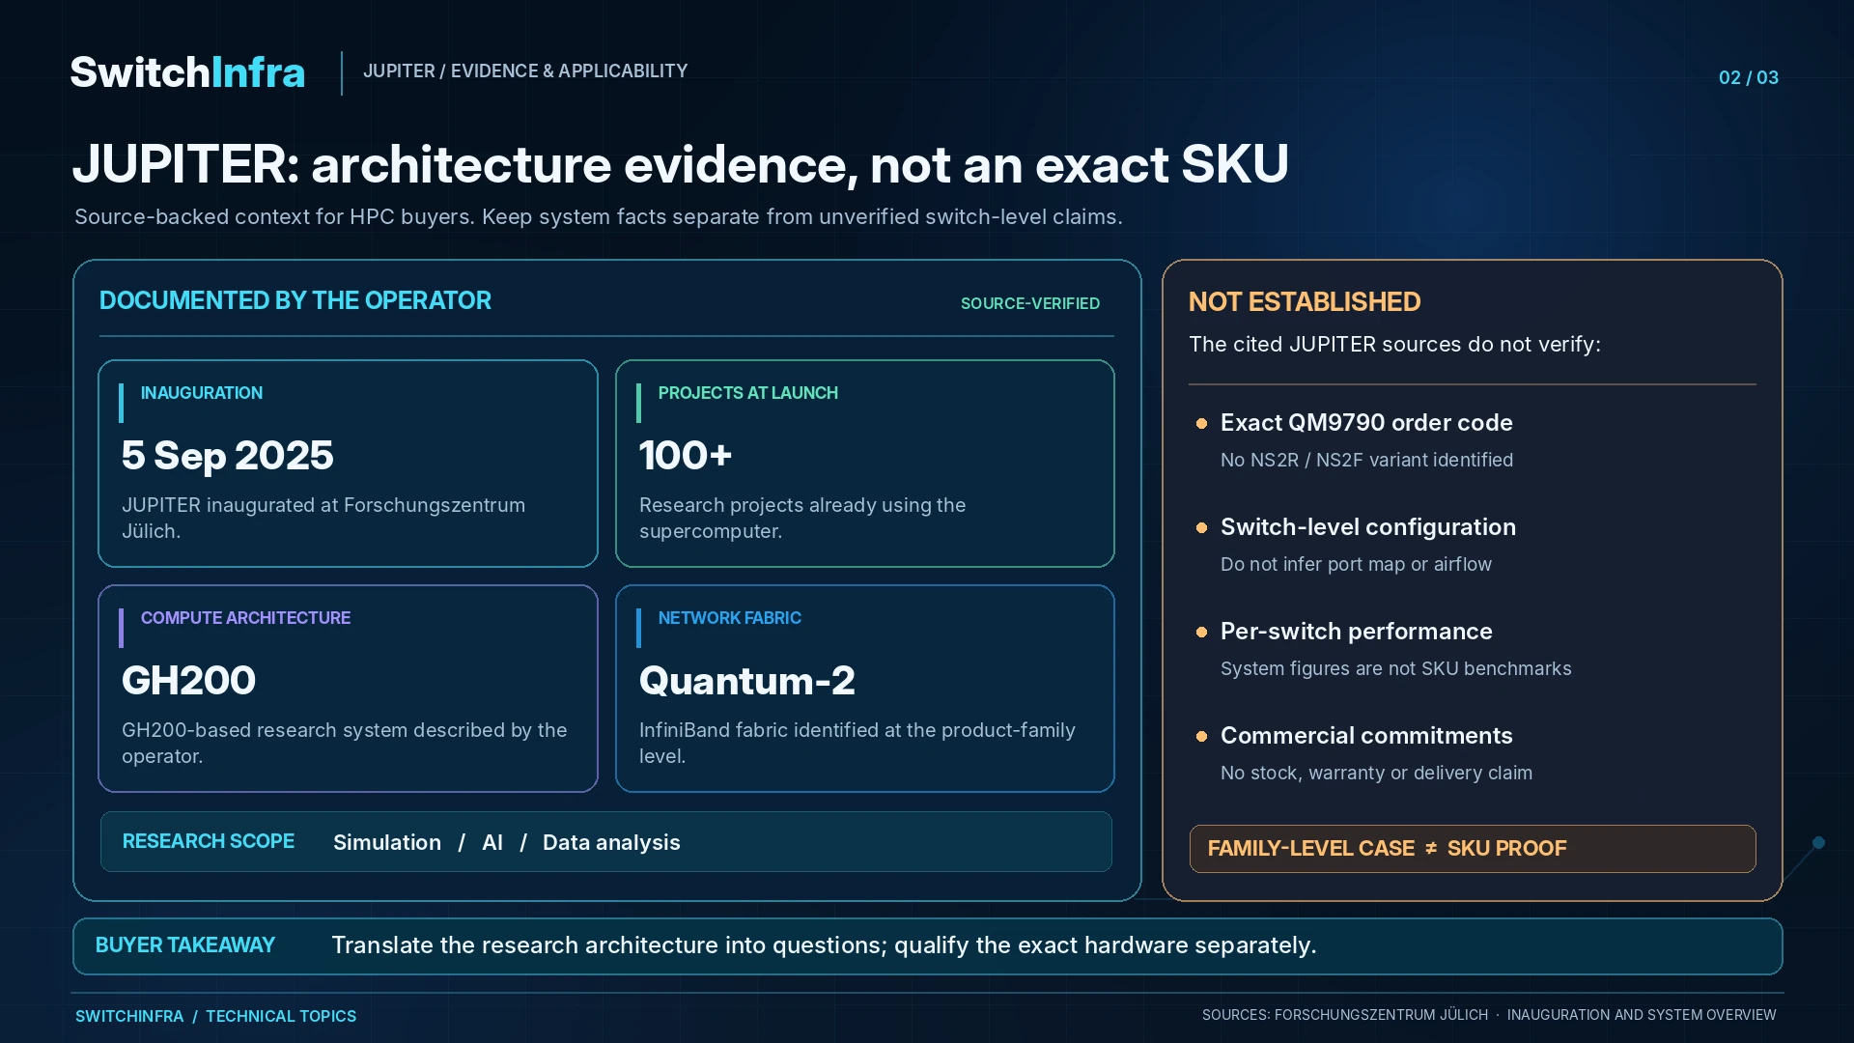Click 'No NS2R / NS2F variant identified' text
The image size is (1854, 1043).
[x=1366, y=460]
